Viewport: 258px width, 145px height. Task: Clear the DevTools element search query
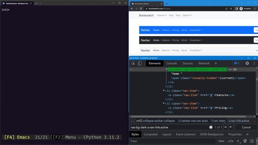click(211, 127)
